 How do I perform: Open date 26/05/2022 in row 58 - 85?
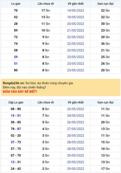(x=76, y=122)
